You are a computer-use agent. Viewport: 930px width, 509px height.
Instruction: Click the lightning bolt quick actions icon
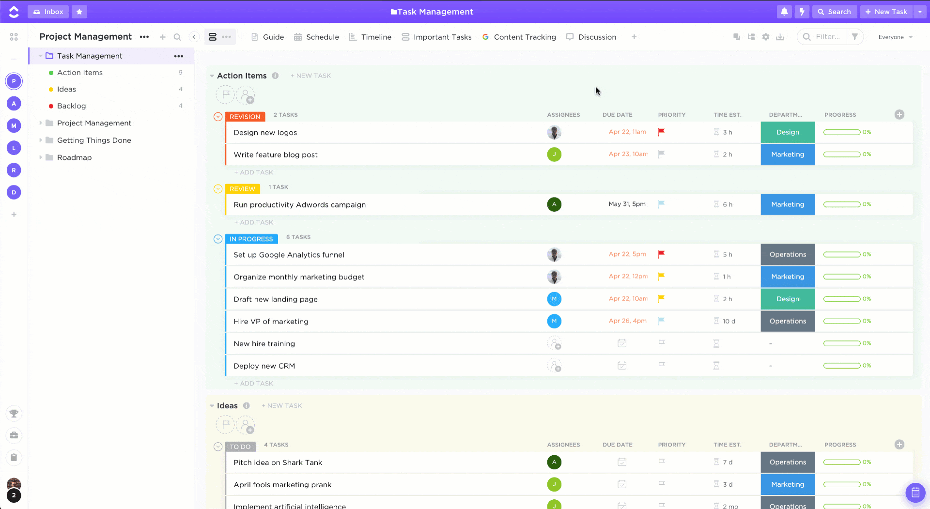point(802,12)
